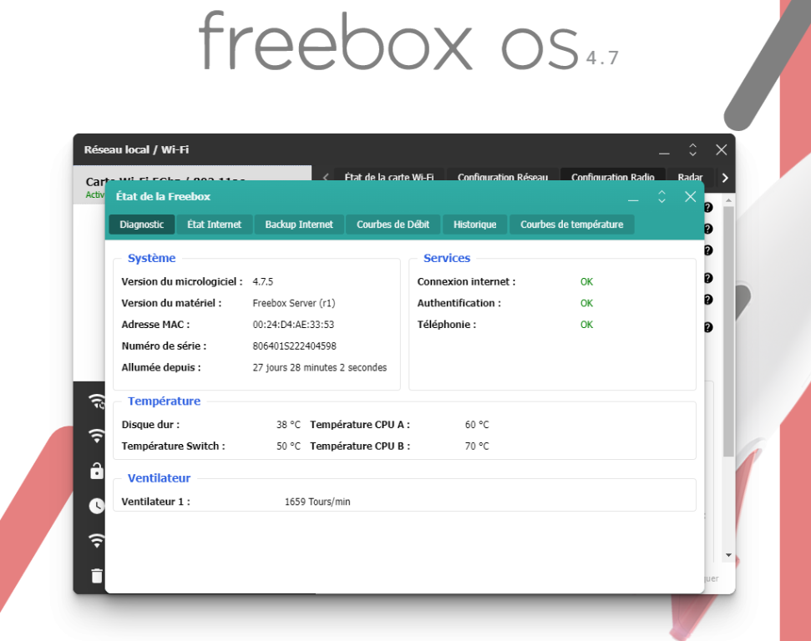Viewport: 811px width, 641px height.
Task: Click the Wi-Fi icon with the sync badge
Action: click(97, 401)
